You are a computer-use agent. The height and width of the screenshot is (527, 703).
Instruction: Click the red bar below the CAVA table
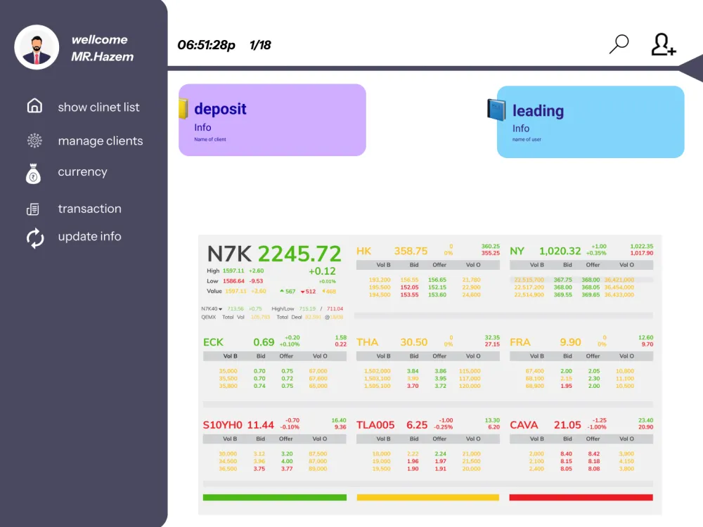[581, 497]
